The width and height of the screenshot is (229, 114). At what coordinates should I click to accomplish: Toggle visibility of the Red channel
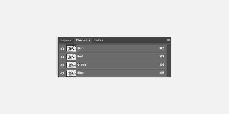(x=62, y=57)
